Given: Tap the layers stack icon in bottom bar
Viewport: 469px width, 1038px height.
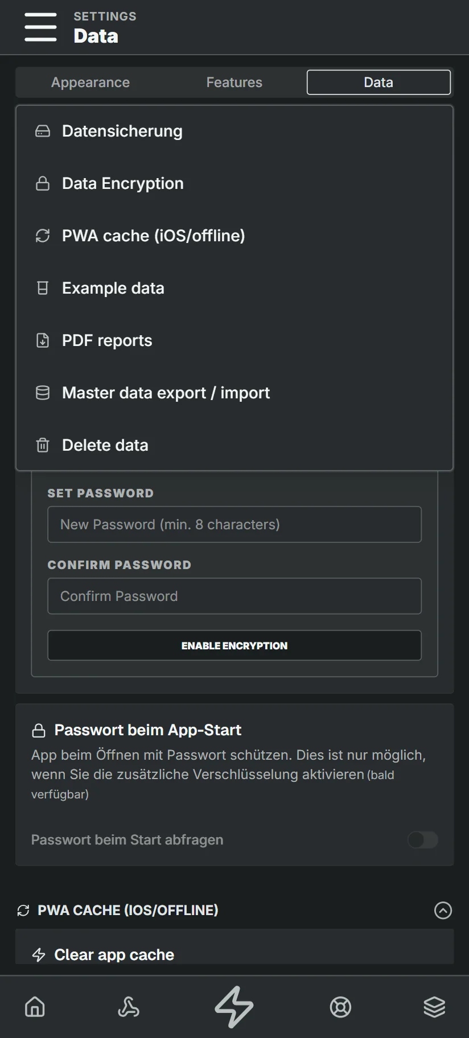Looking at the screenshot, I should coord(434,1007).
